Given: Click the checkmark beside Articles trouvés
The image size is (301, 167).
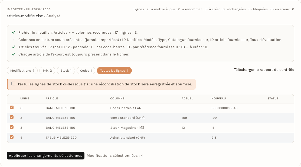Looking at the screenshot, I should pos(14,47).
